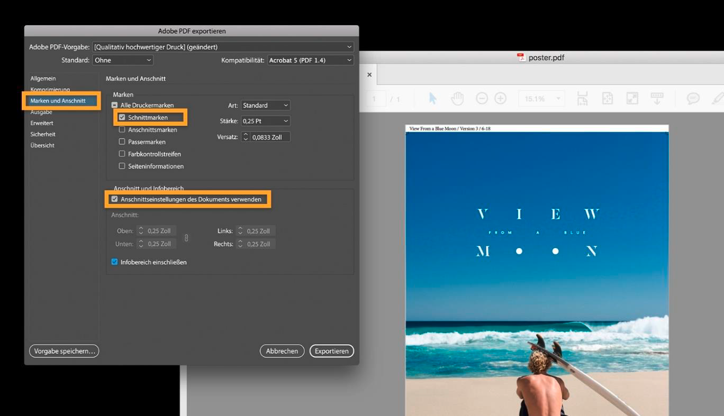
Task: Toggle the Alle Druckermarken checkbox
Action: click(115, 105)
